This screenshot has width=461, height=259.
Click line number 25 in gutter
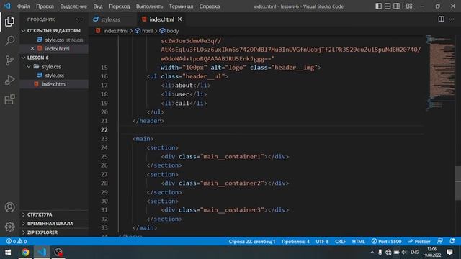[x=104, y=157]
